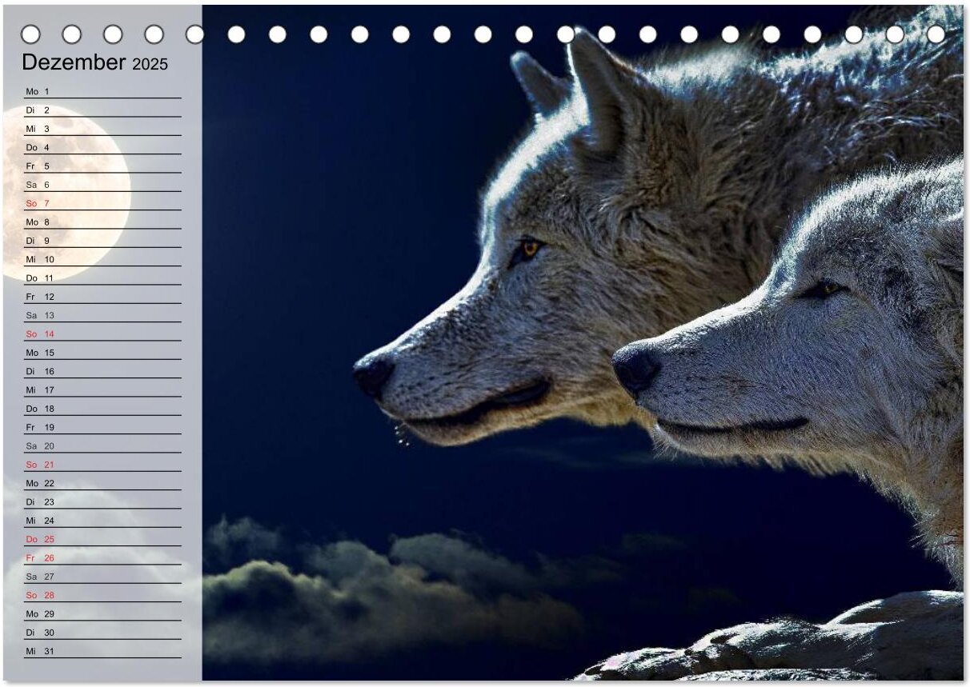This screenshot has height=687, width=970.
Task: Select the 'Mo 15' calendar row
Action: [x=102, y=353]
